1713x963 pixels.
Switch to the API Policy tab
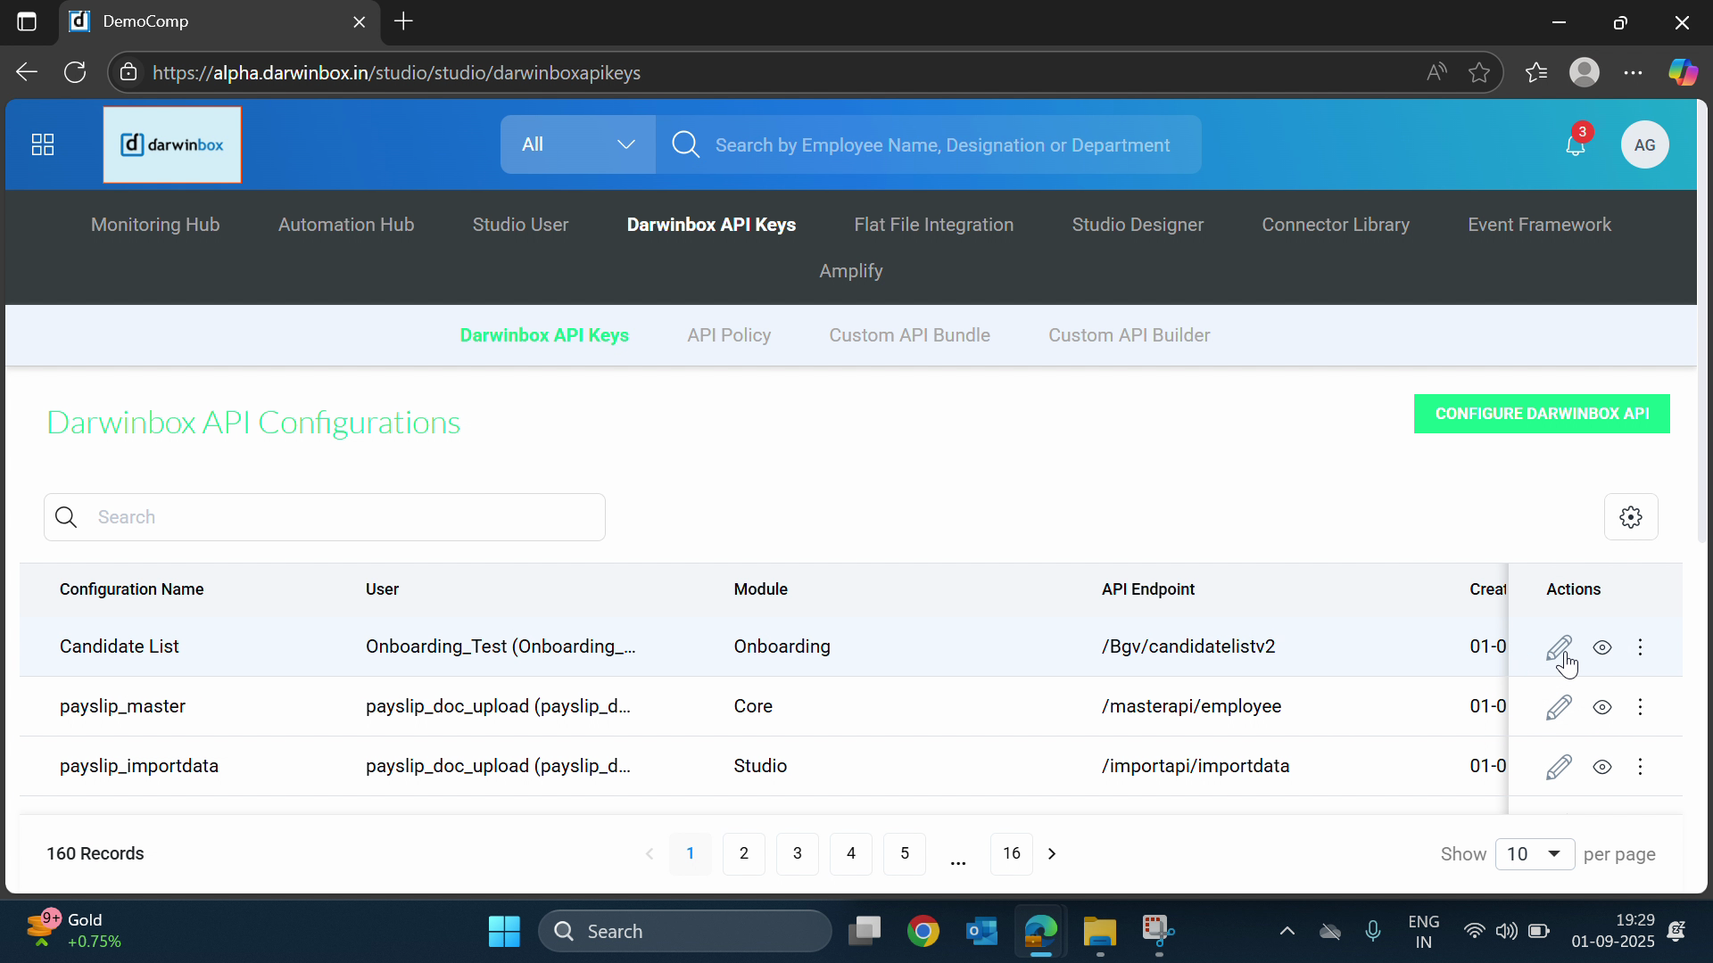pos(728,335)
